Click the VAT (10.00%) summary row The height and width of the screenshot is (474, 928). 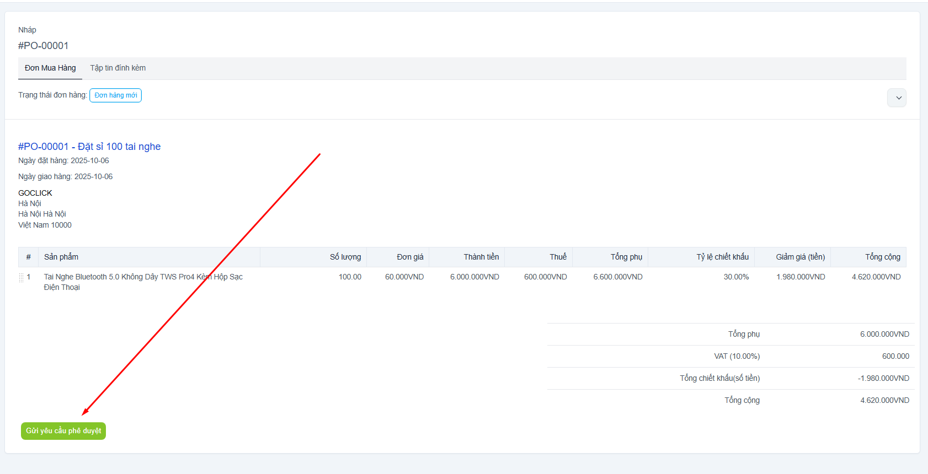[737, 357]
